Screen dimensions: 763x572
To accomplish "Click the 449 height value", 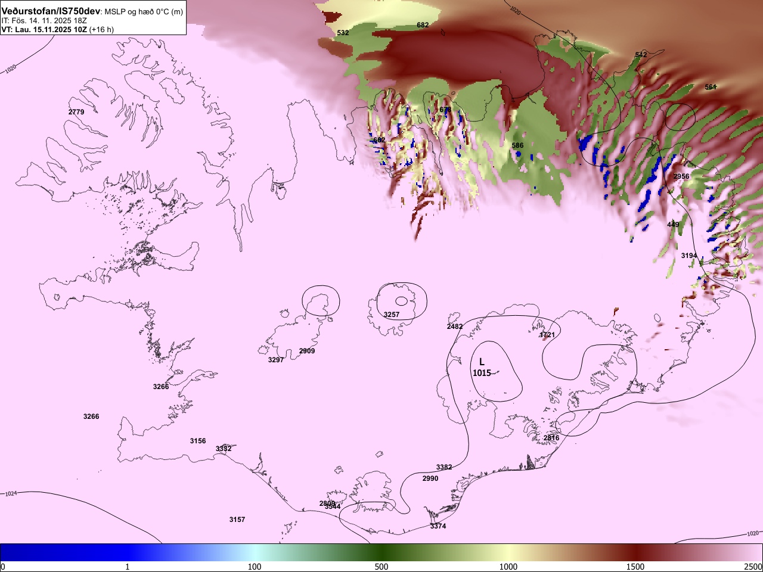I will click(x=673, y=225).
